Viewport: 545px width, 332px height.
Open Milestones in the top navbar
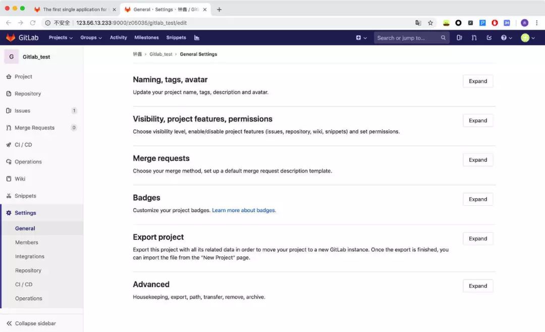tap(146, 37)
